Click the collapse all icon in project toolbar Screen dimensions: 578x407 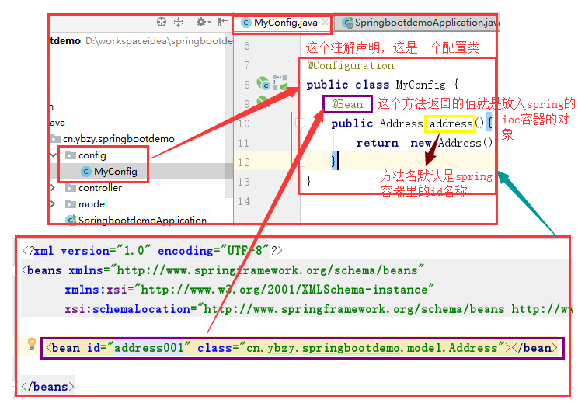point(179,23)
